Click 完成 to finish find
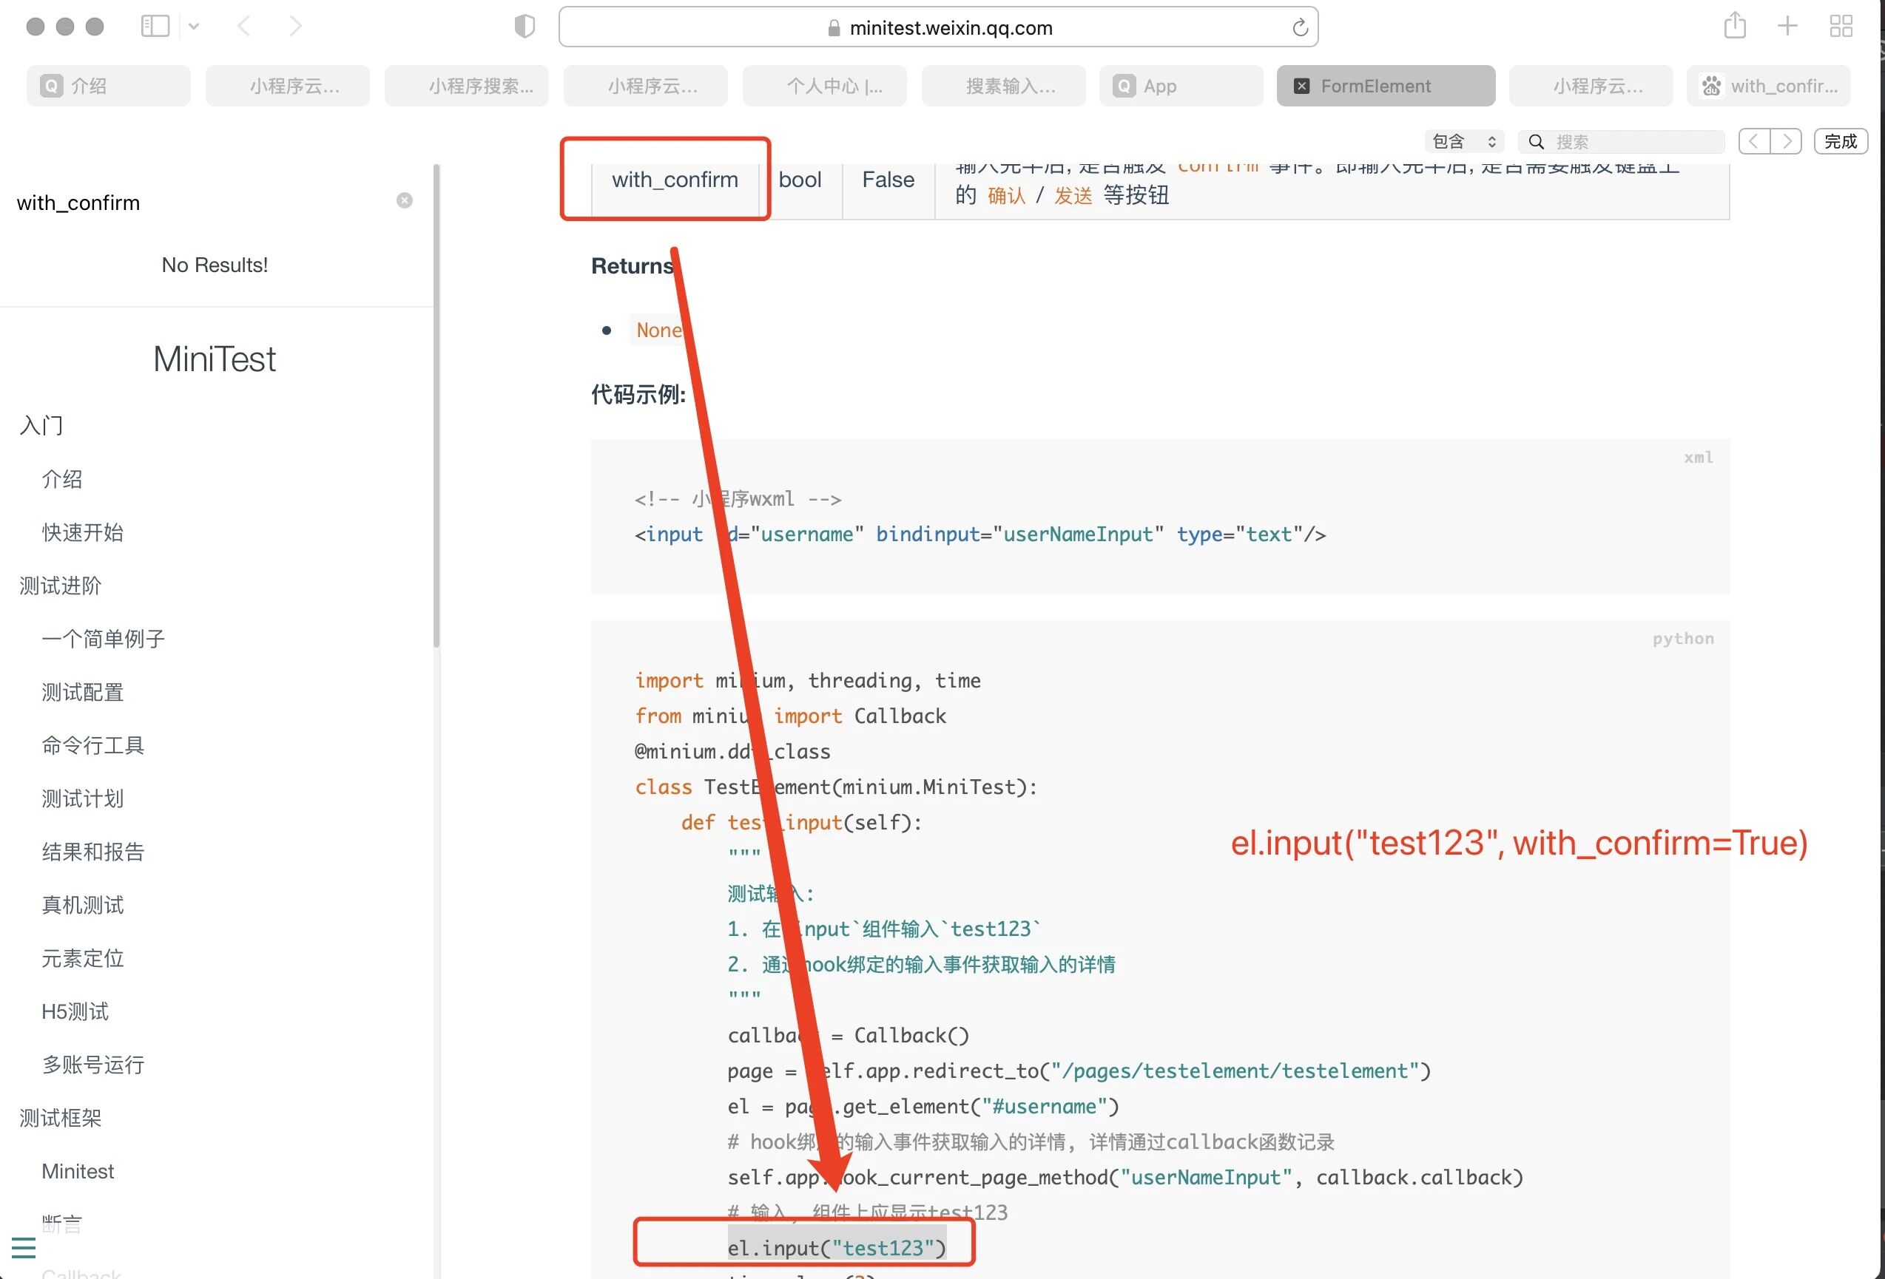 pyautogui.click(x=1841, y=141)
